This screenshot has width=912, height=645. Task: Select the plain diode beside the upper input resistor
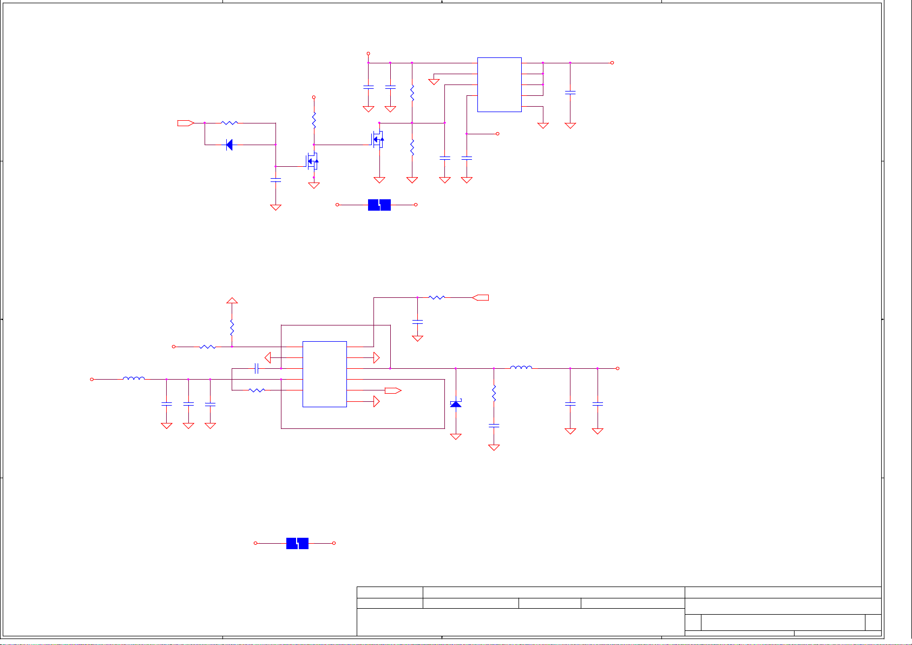pos(229,145)
